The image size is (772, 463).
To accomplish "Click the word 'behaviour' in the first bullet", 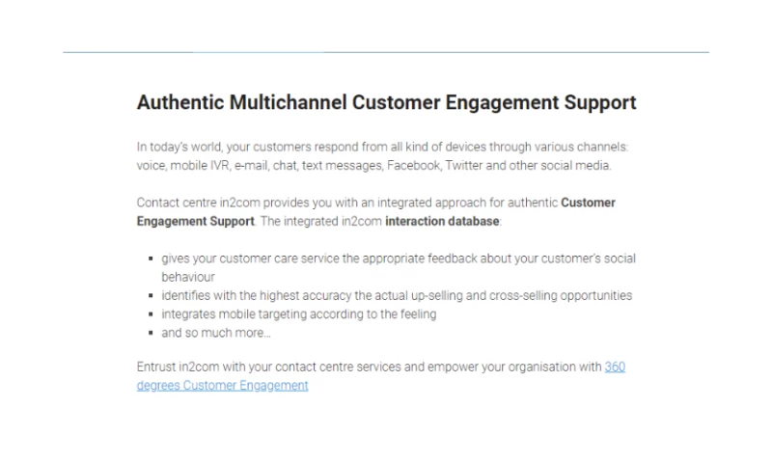I will point(187,277).
